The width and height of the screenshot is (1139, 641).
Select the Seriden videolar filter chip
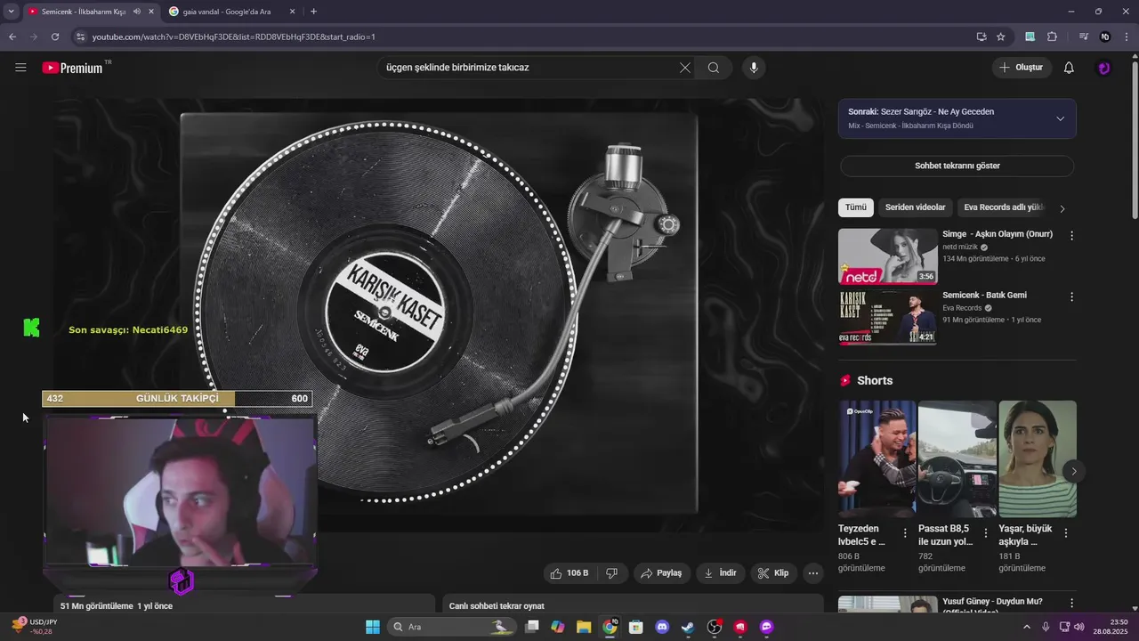point(915,207)
